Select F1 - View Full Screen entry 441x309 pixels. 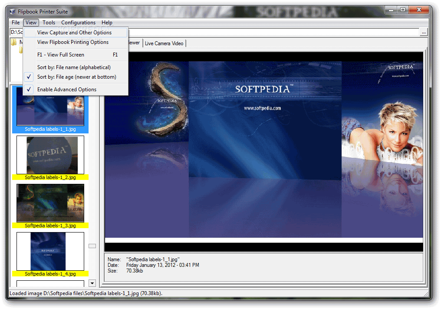pos(76,55)
